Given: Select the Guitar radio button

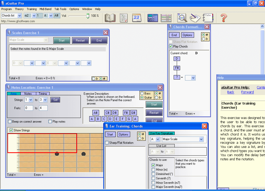Looking at the screenshot, I should [142, 98].
